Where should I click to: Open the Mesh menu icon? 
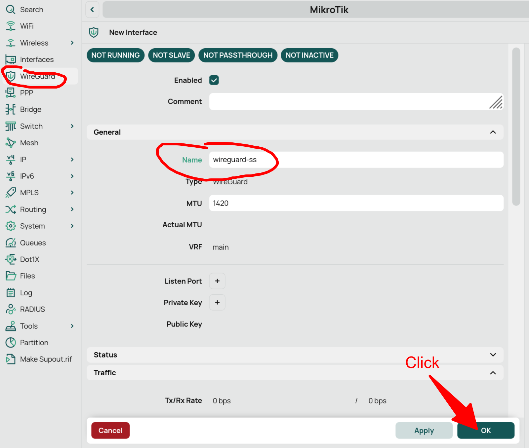coord(11,143)
